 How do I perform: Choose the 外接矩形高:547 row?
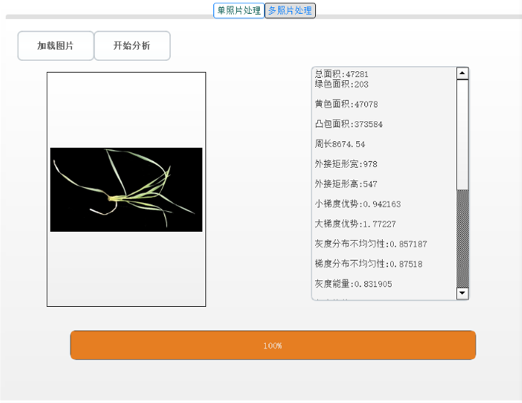tap(346, 185)
